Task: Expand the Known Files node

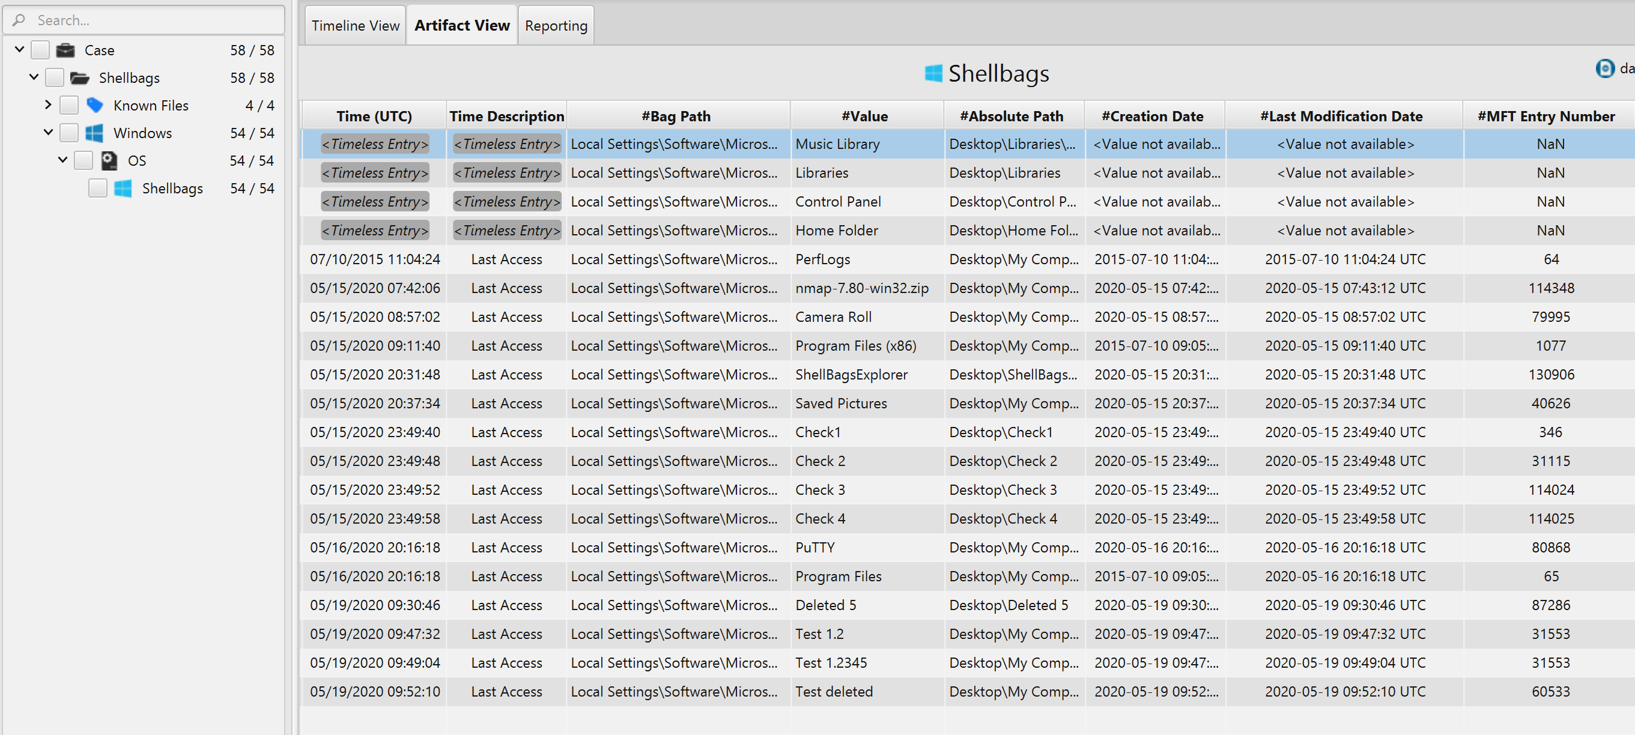Action: 48,104
